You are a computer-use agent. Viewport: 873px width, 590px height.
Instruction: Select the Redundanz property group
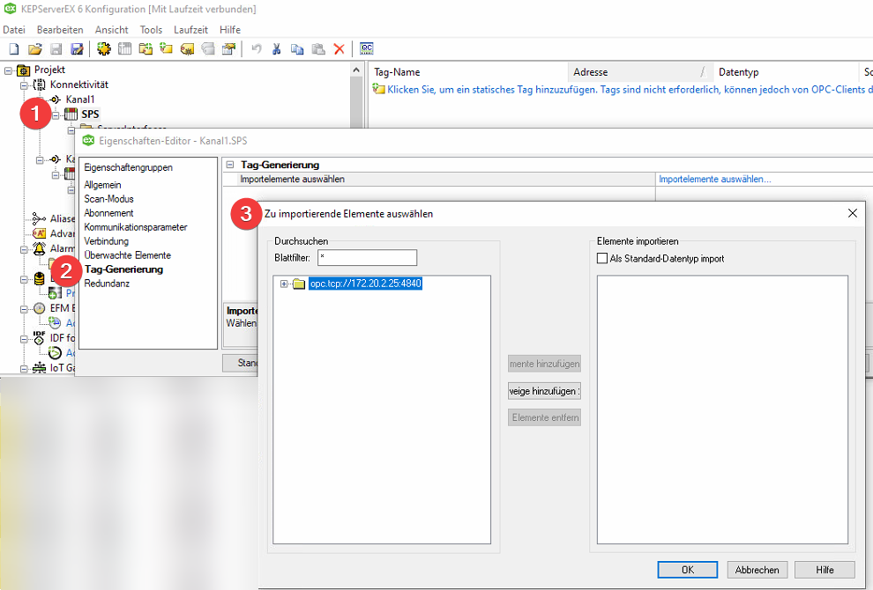coord(107,283)
